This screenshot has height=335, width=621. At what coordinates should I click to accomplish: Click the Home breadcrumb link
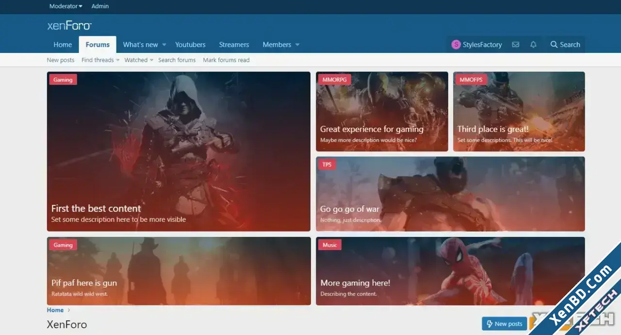[55, 310]
